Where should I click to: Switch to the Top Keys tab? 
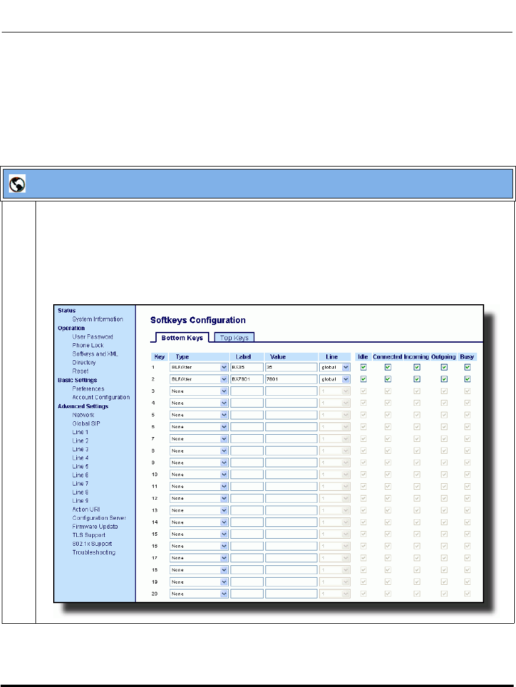point(234,337)
